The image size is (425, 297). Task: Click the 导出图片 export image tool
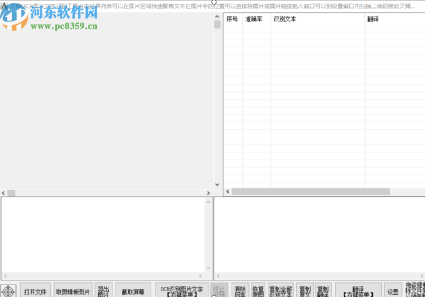pos(103,291)
